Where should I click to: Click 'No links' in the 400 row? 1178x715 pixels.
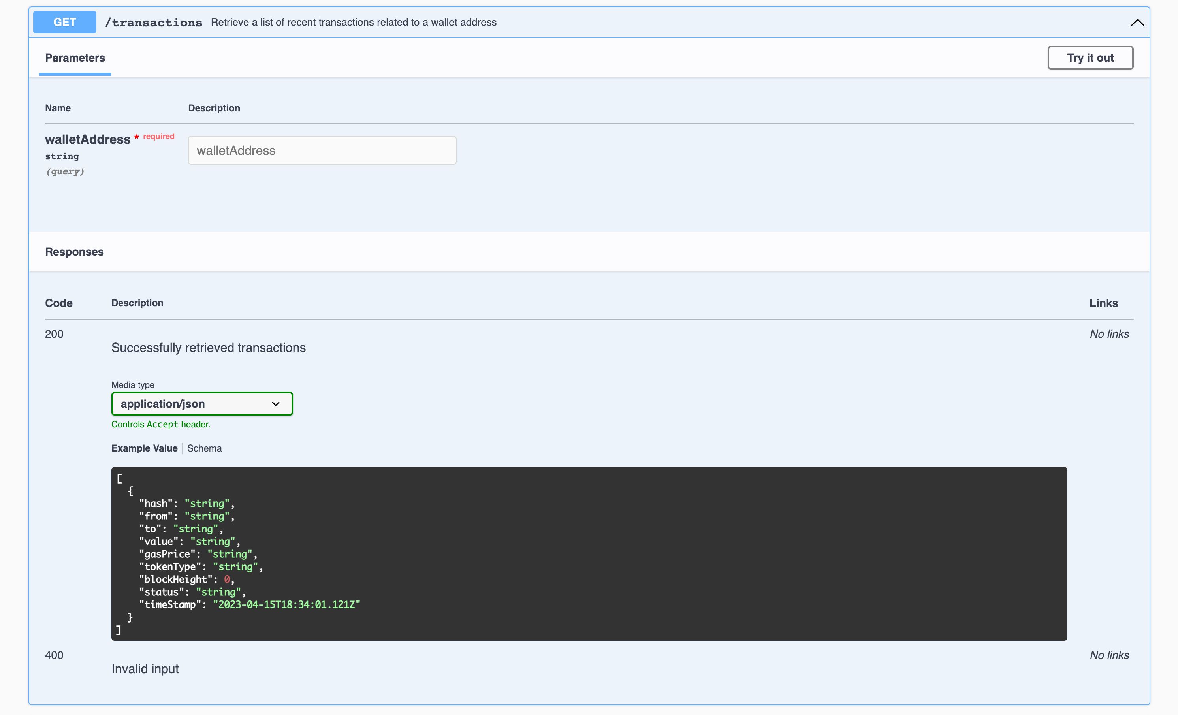click(1109, 655)
